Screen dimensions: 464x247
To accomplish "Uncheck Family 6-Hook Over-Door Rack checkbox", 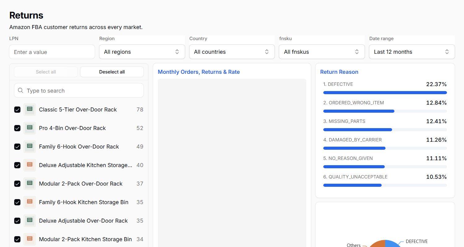I will (x=17, y=147).
